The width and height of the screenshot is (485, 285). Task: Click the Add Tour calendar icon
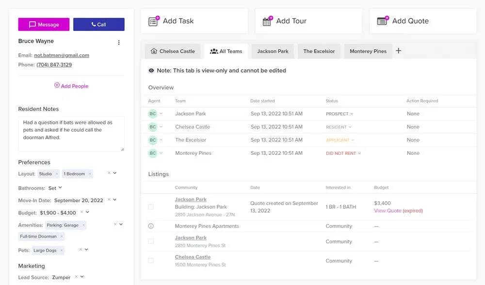click(267, 21)
